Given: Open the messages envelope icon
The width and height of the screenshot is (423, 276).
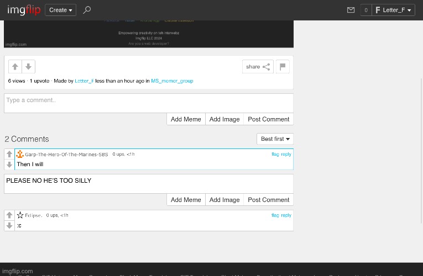Looking at the screenshot, I should (x=351, y=10).
